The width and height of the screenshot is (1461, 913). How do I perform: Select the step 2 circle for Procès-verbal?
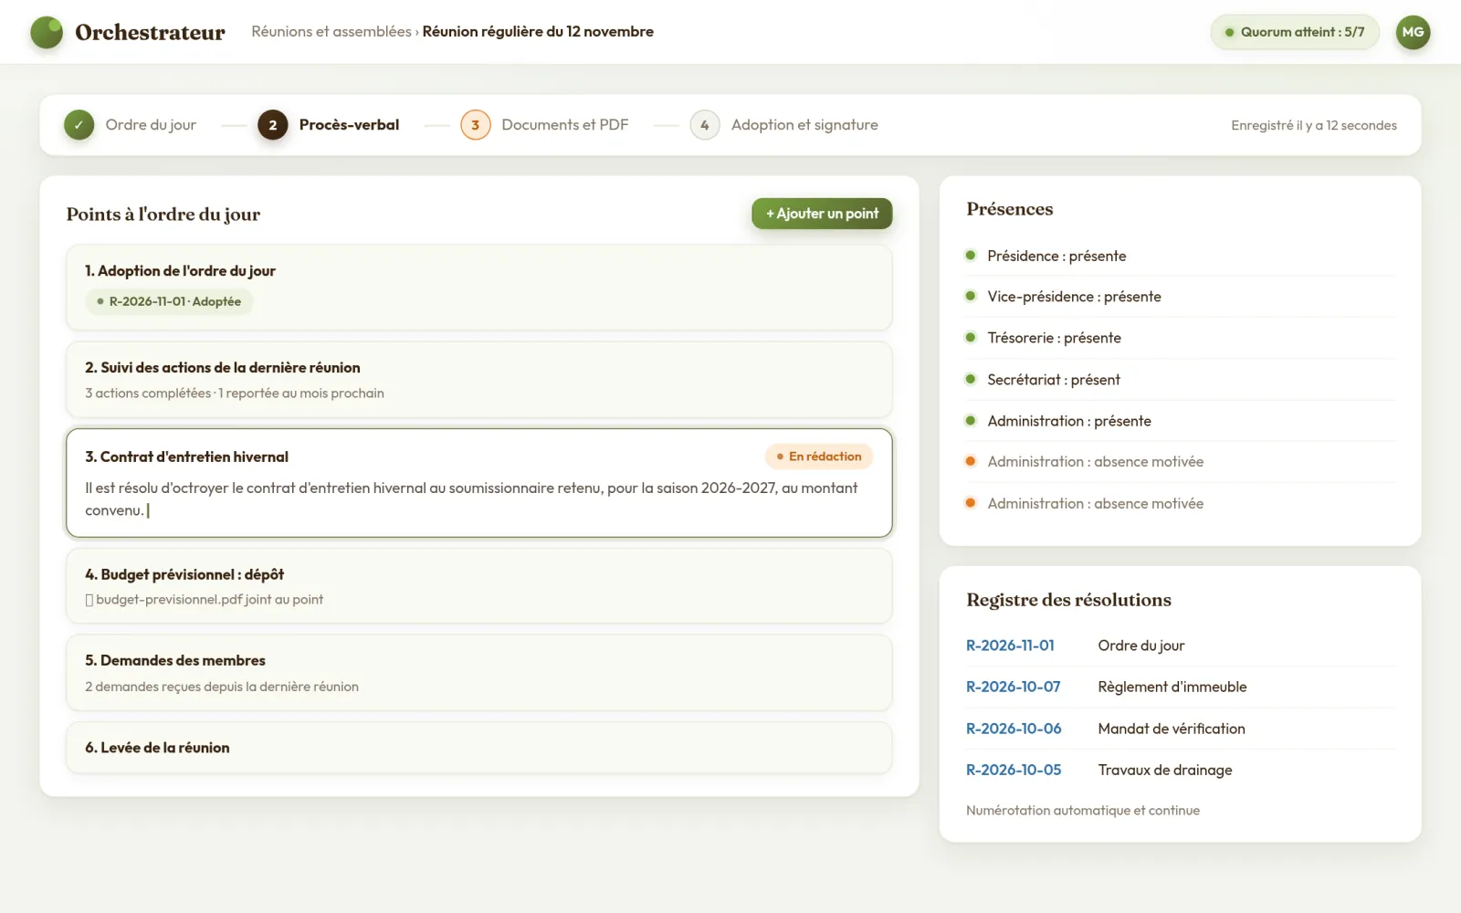click(273, 125)
